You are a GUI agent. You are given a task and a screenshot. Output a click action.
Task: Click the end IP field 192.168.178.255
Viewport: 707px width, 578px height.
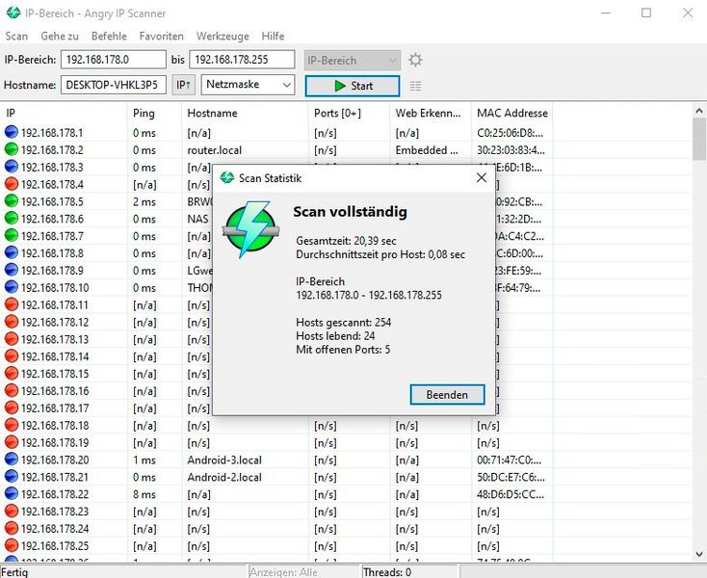pos(242,60)
